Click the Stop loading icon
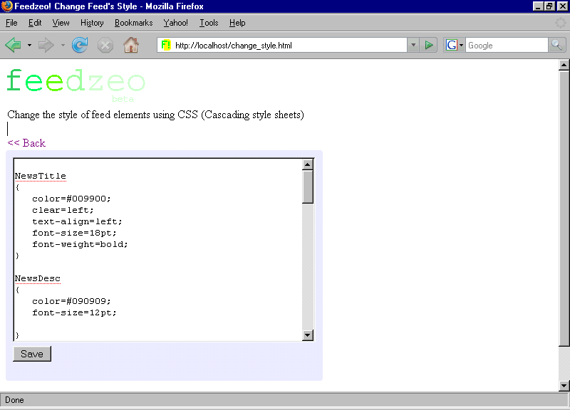 (105, 46)
